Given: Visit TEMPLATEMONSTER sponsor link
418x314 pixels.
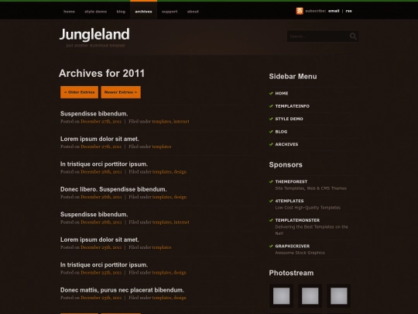Looking at the screenshot, I should tap(297, 220).
